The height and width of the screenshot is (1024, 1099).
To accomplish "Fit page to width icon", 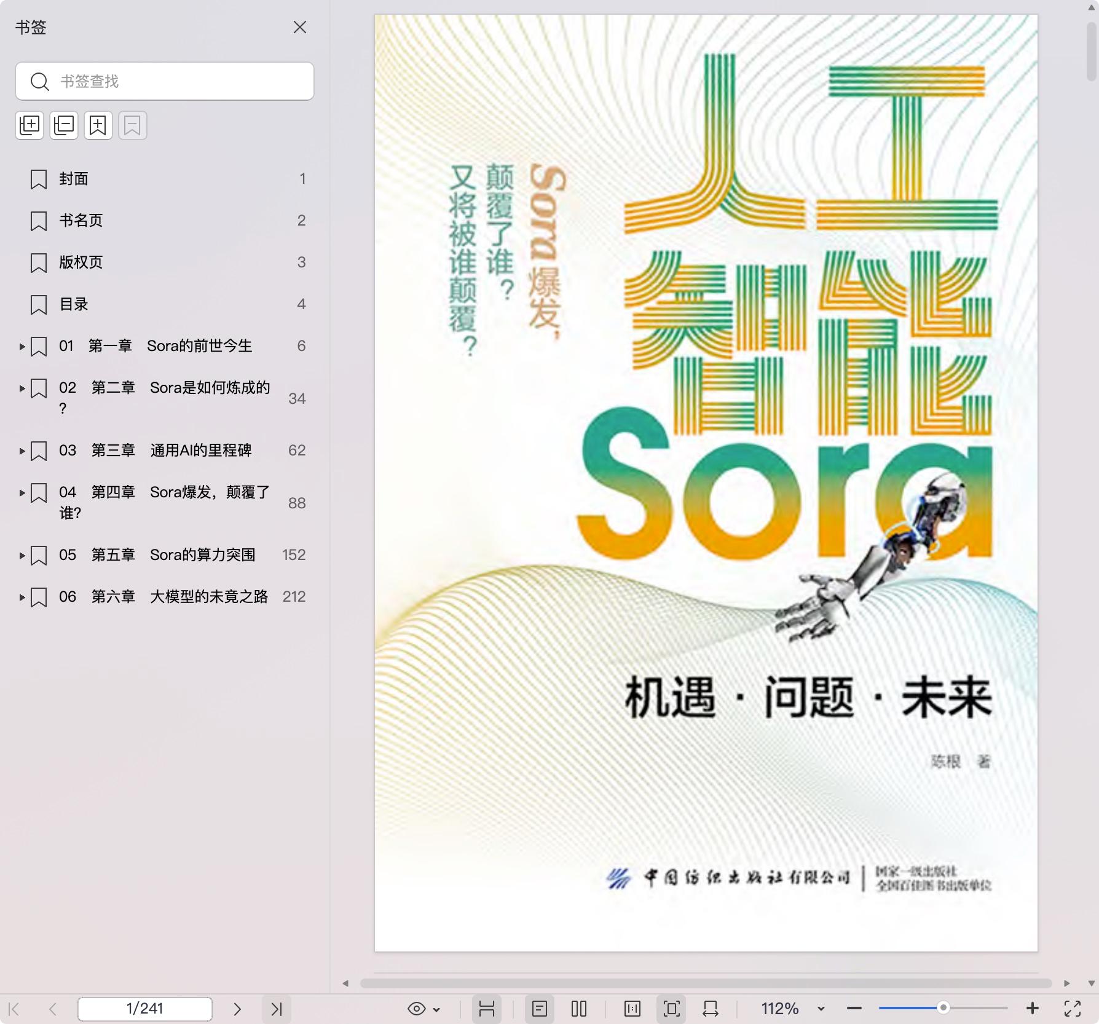I will pos(711,1009).
